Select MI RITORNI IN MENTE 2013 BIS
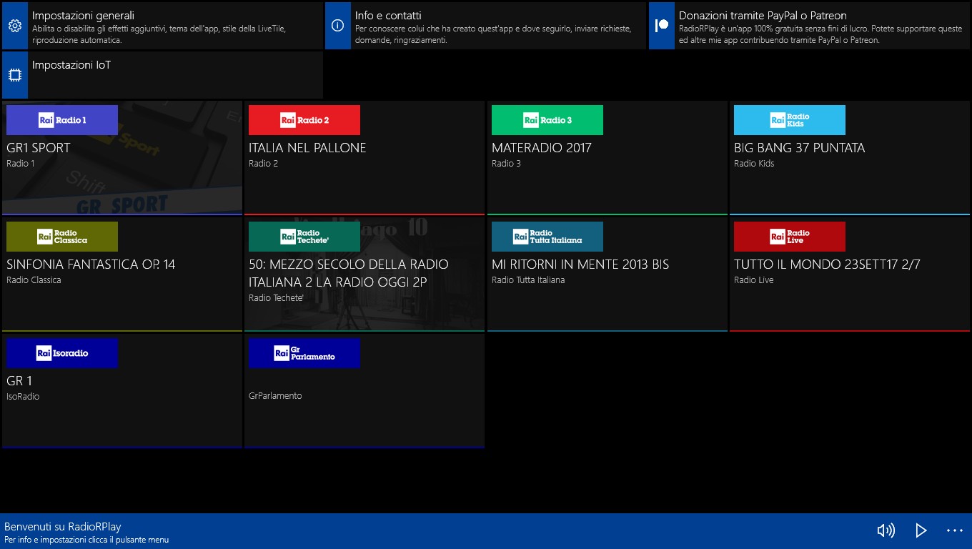The width and height of the screenshot is (972, 549). [x=580, y=264]
